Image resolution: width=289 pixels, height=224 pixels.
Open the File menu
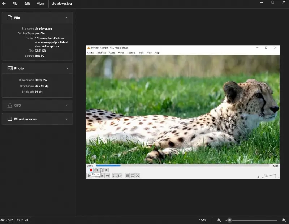15,4
